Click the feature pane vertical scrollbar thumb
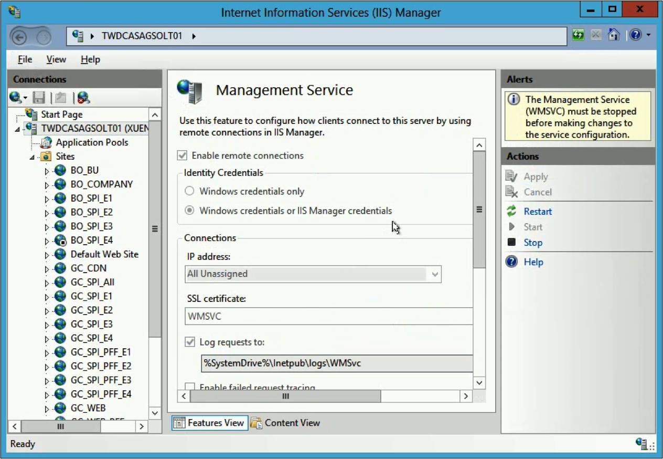The image size is (663, 459). click(479, 209)
